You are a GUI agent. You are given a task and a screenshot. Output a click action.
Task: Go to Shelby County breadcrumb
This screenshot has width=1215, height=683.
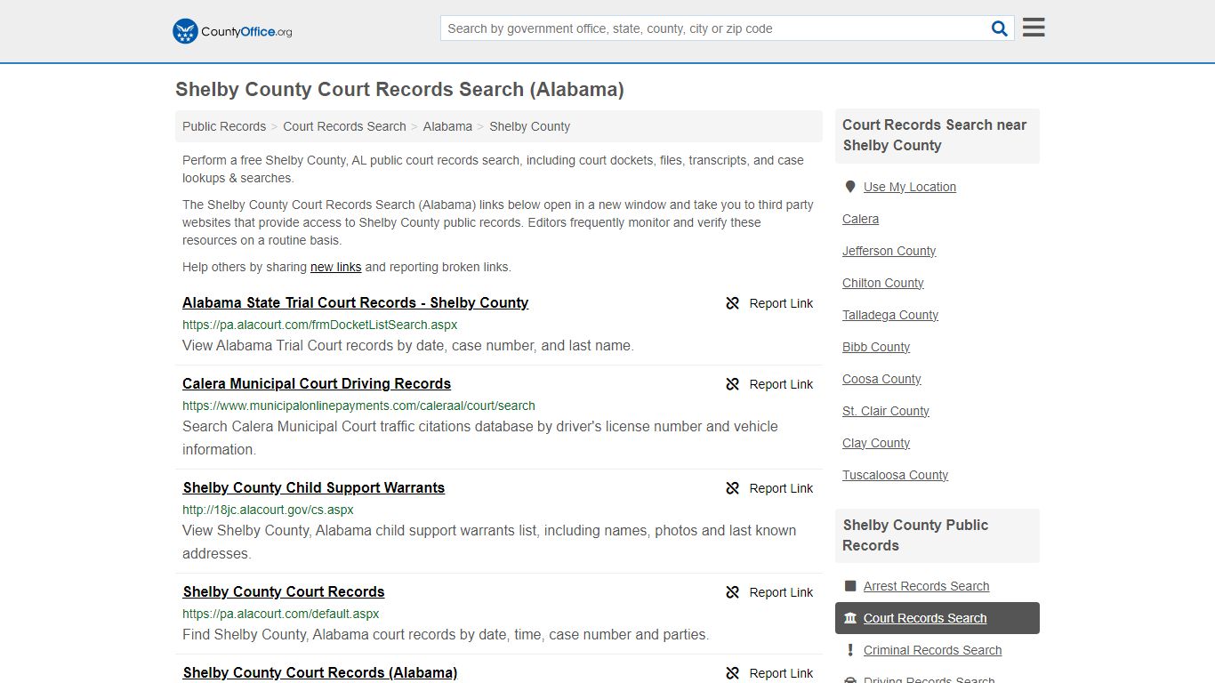point(529,126)
